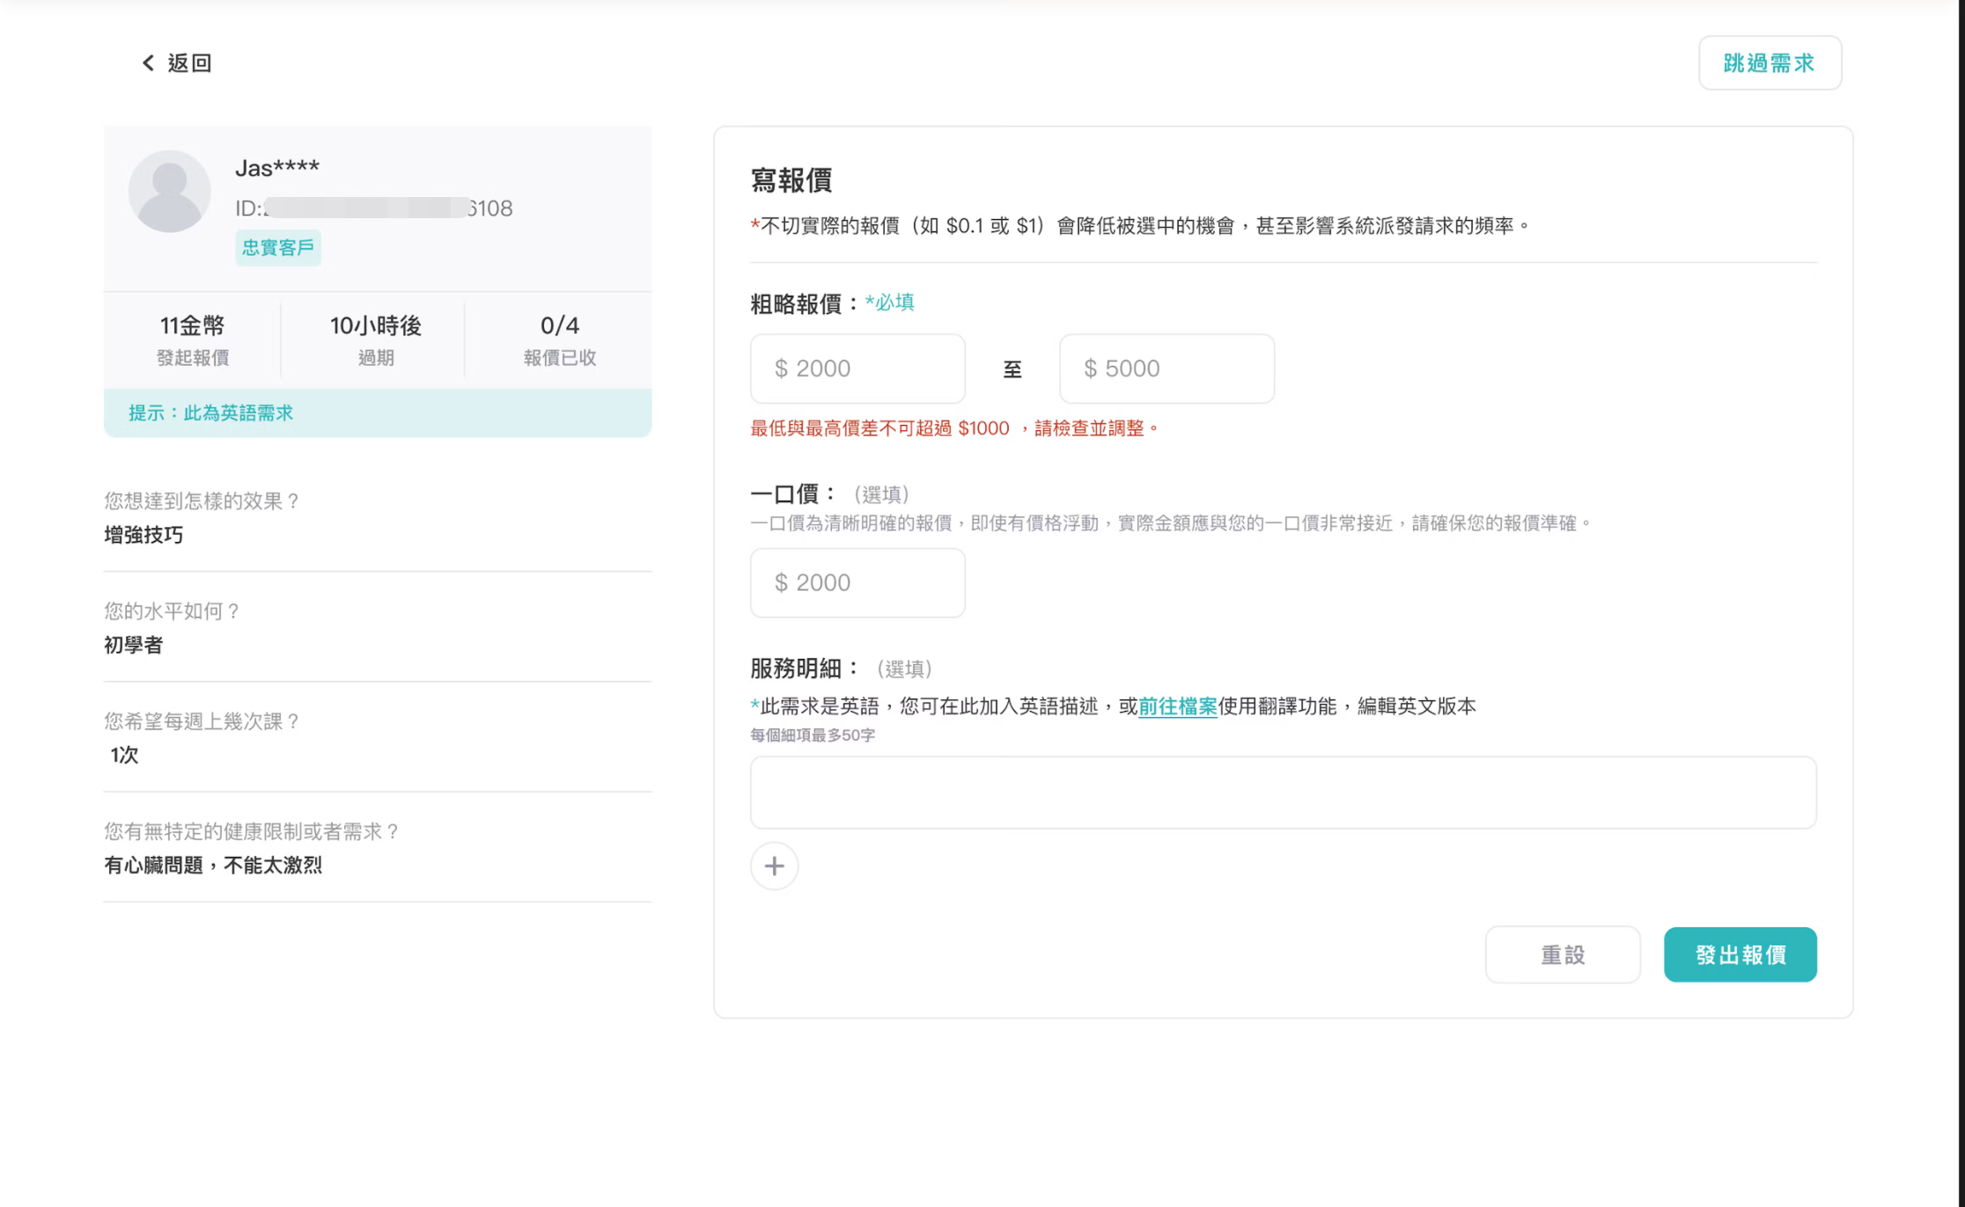
Task: Click the question 您想達到怎樣的效果？
Action: point(203,501)
